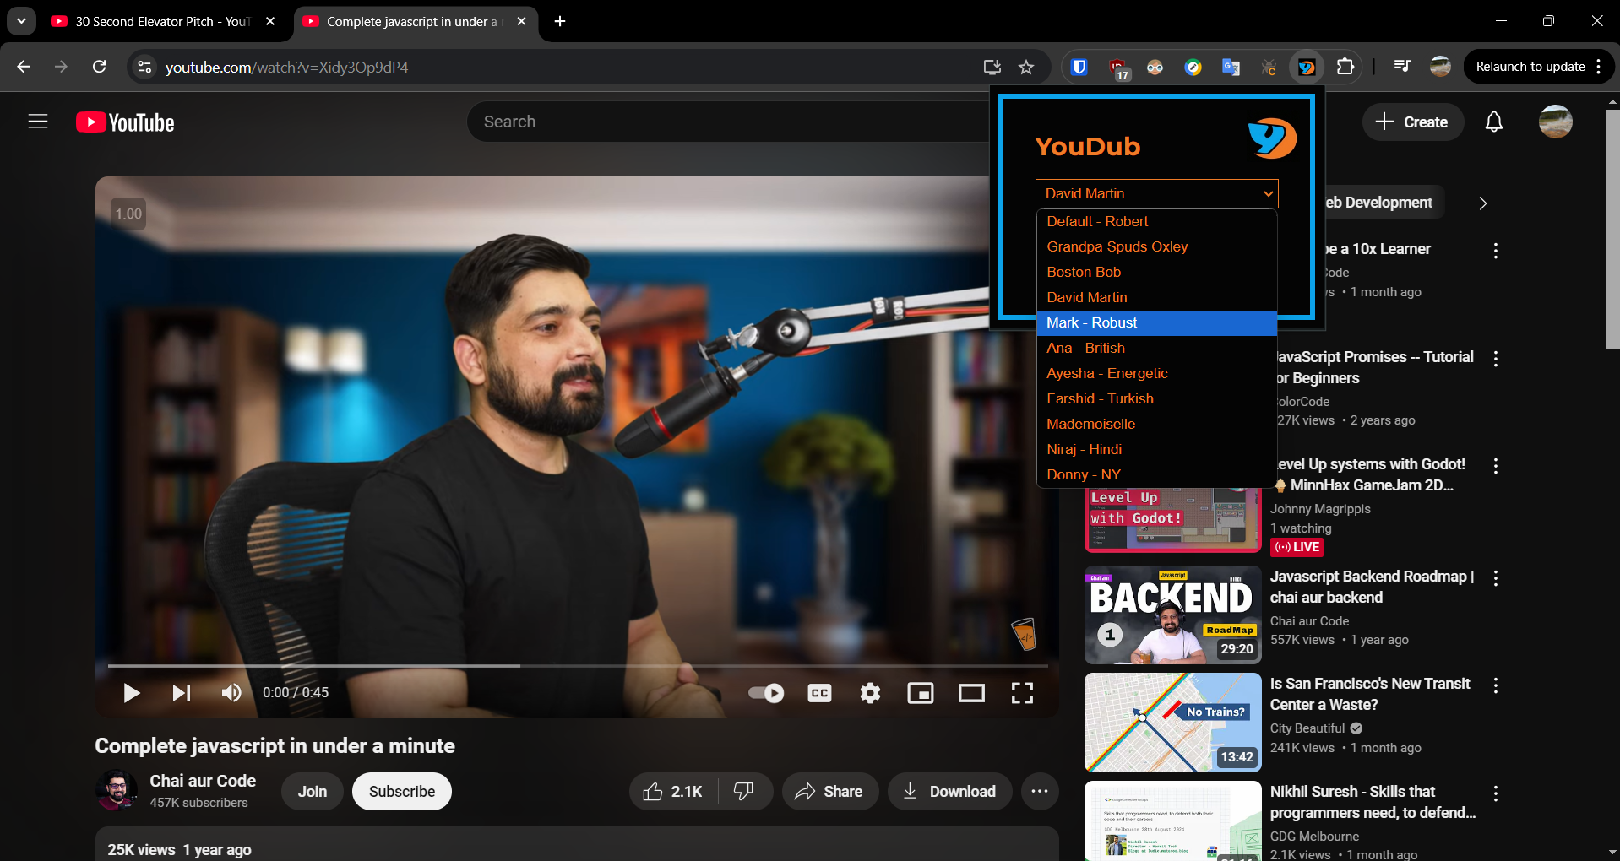Open video settings gear
The width and height of the screenshot is (1620, 861).
tap(870, 693)
